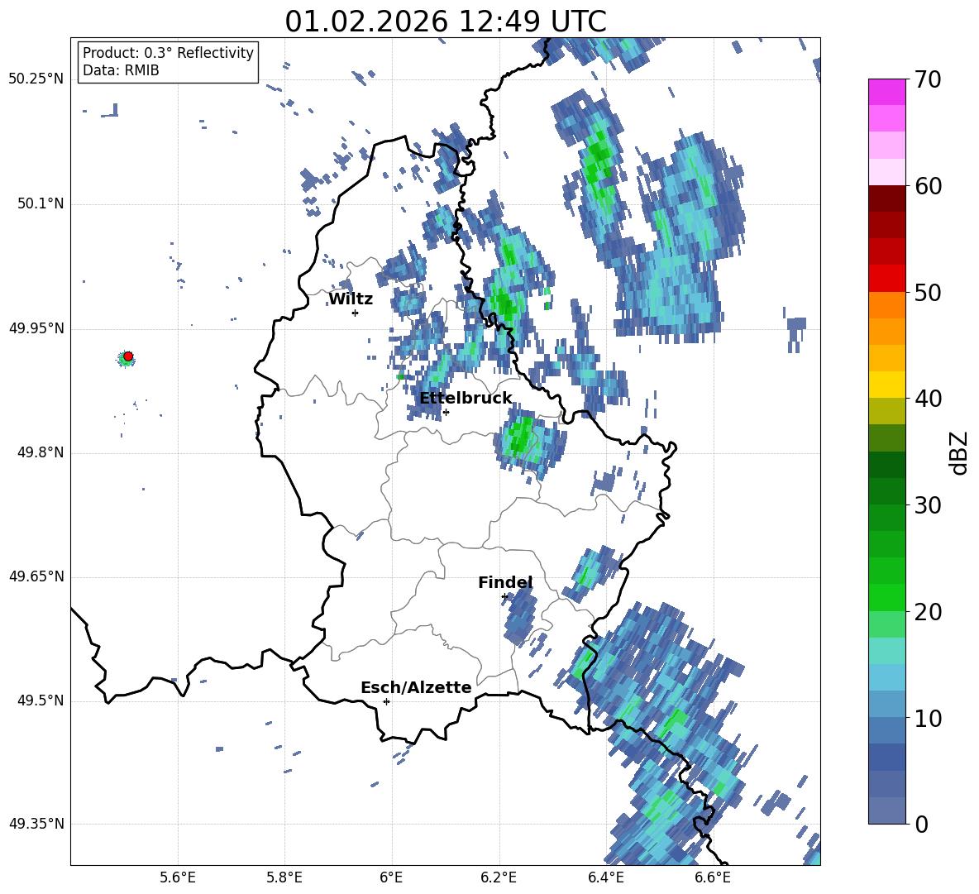Click the colorbar tick label 60
Image resolution: width=979 pixels, height=894 pixels.
(928, 186)
